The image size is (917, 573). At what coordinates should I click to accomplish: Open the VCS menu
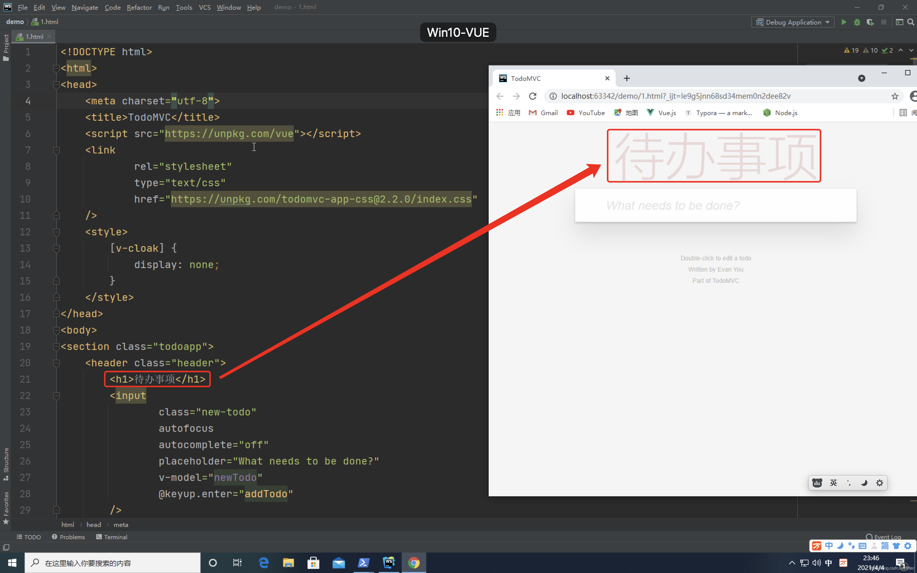coord(205,7)
